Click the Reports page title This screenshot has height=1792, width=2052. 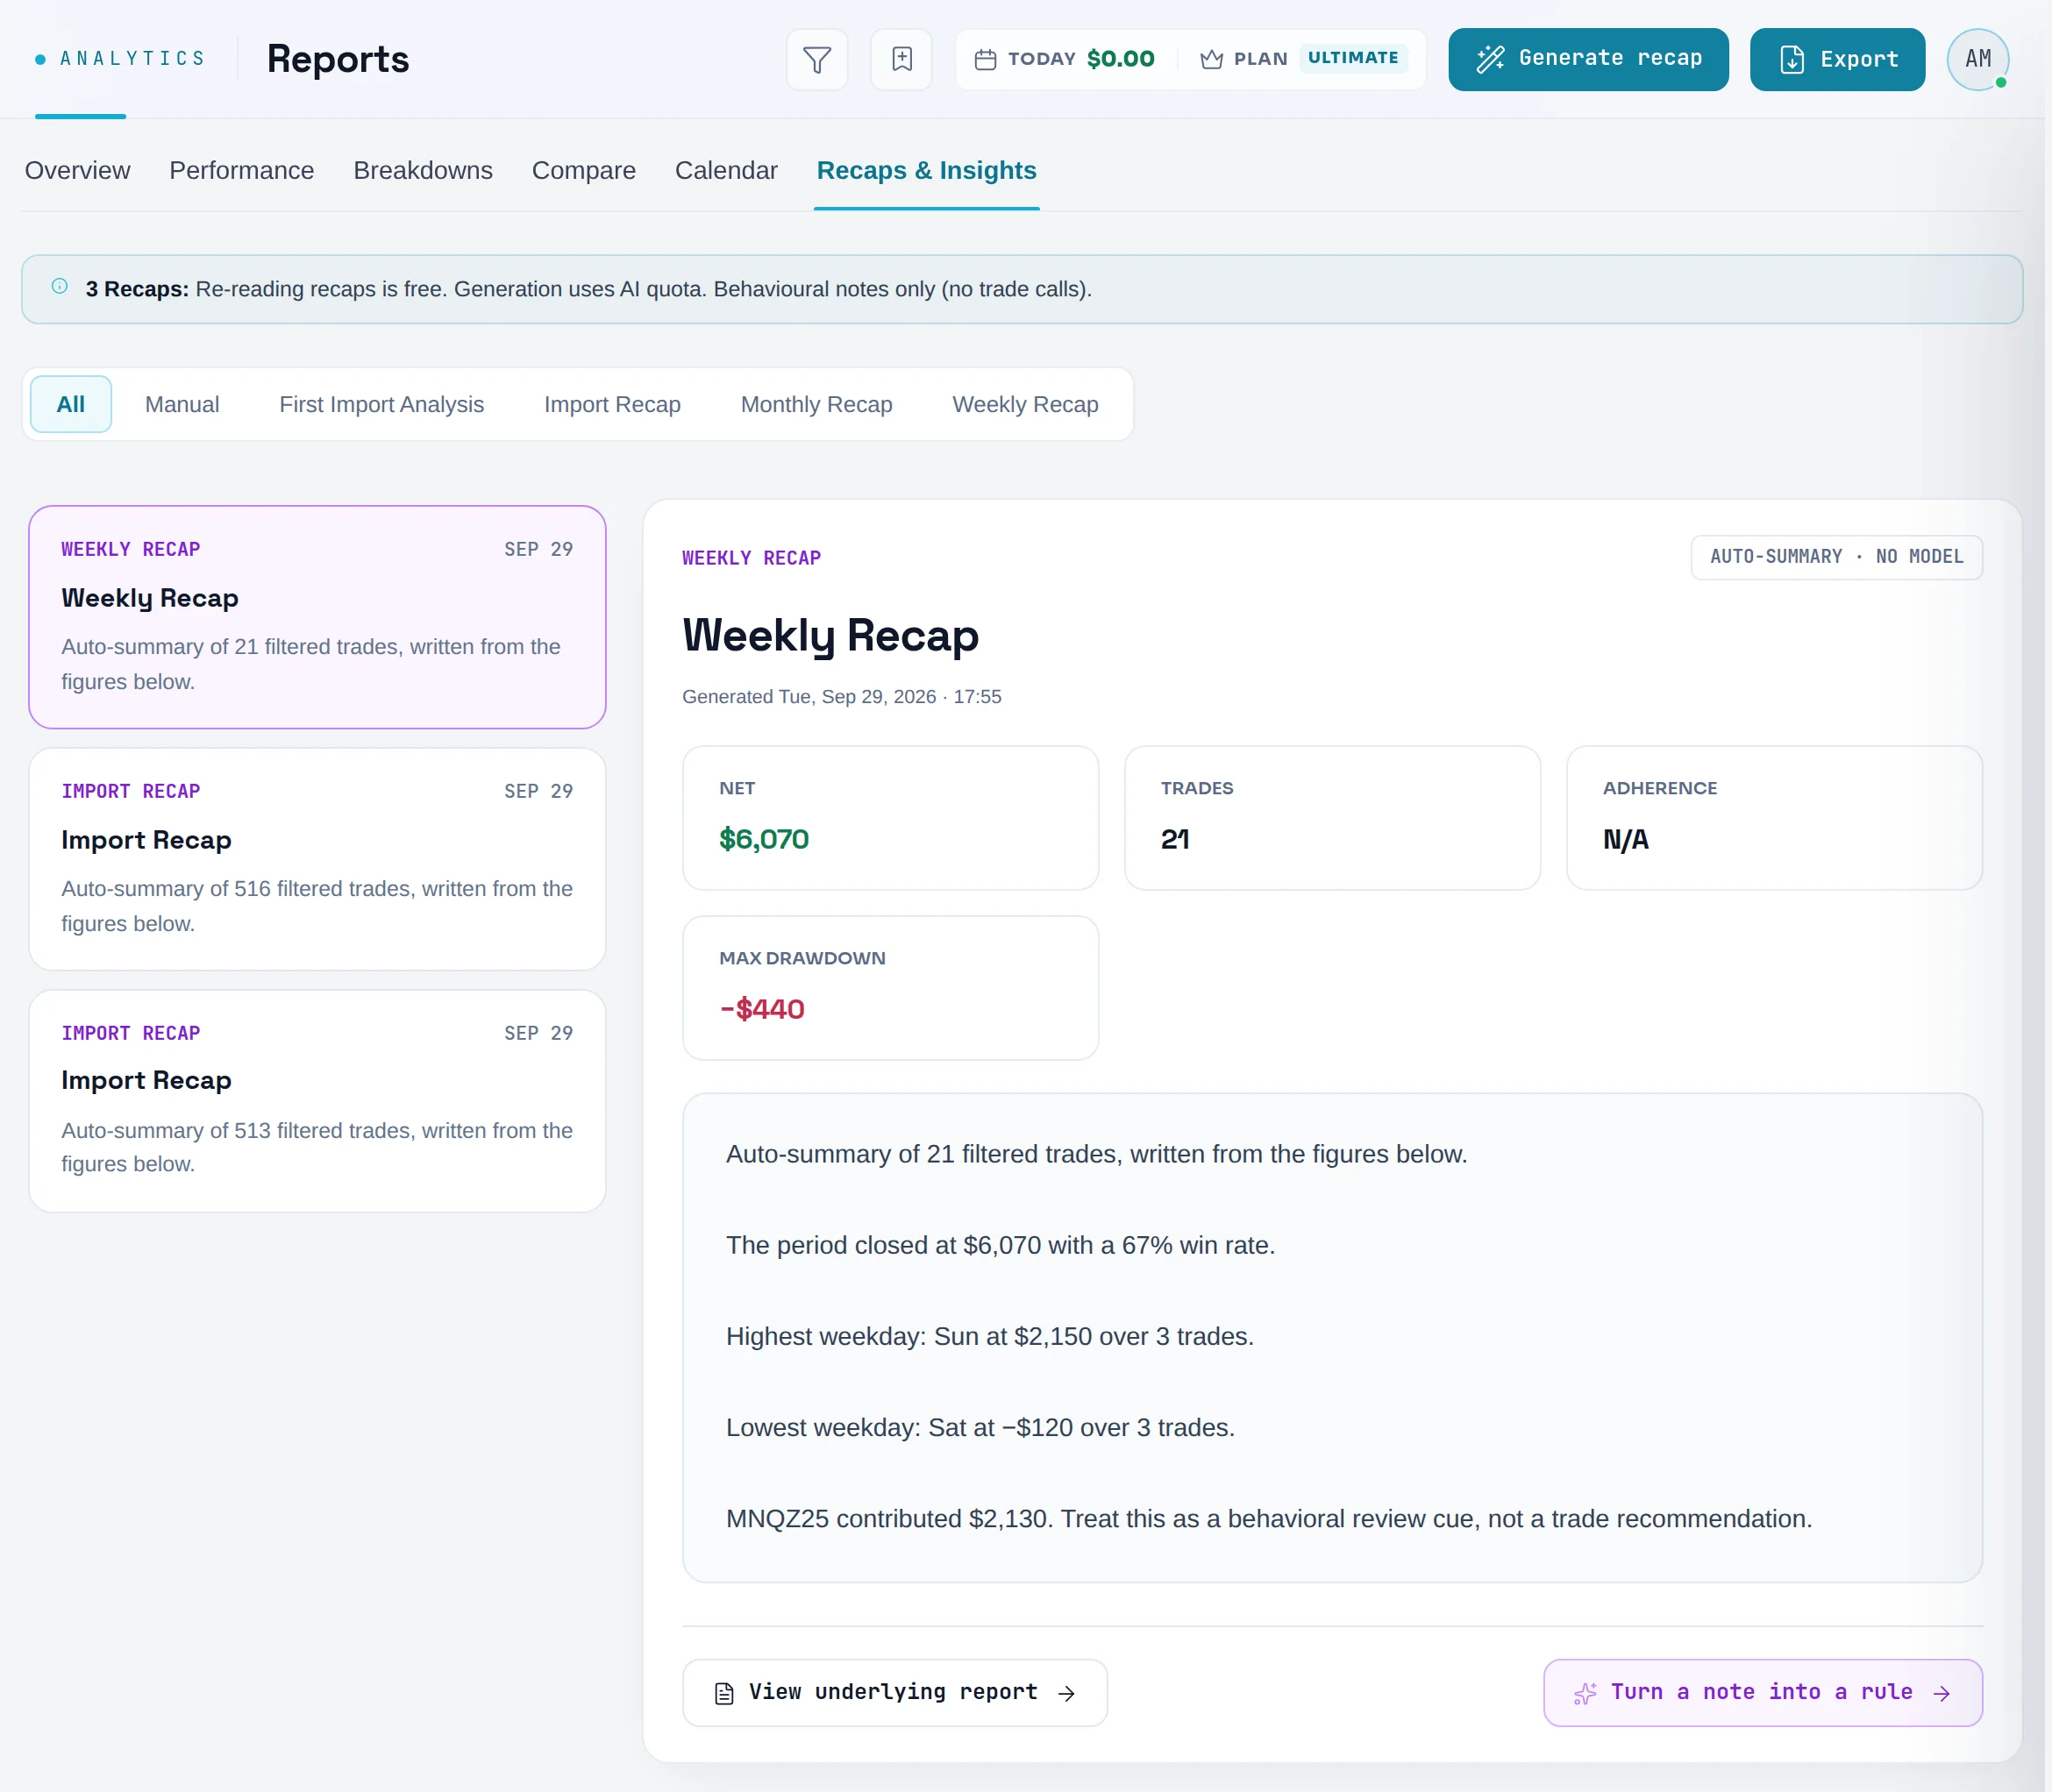tap(338, 59)
